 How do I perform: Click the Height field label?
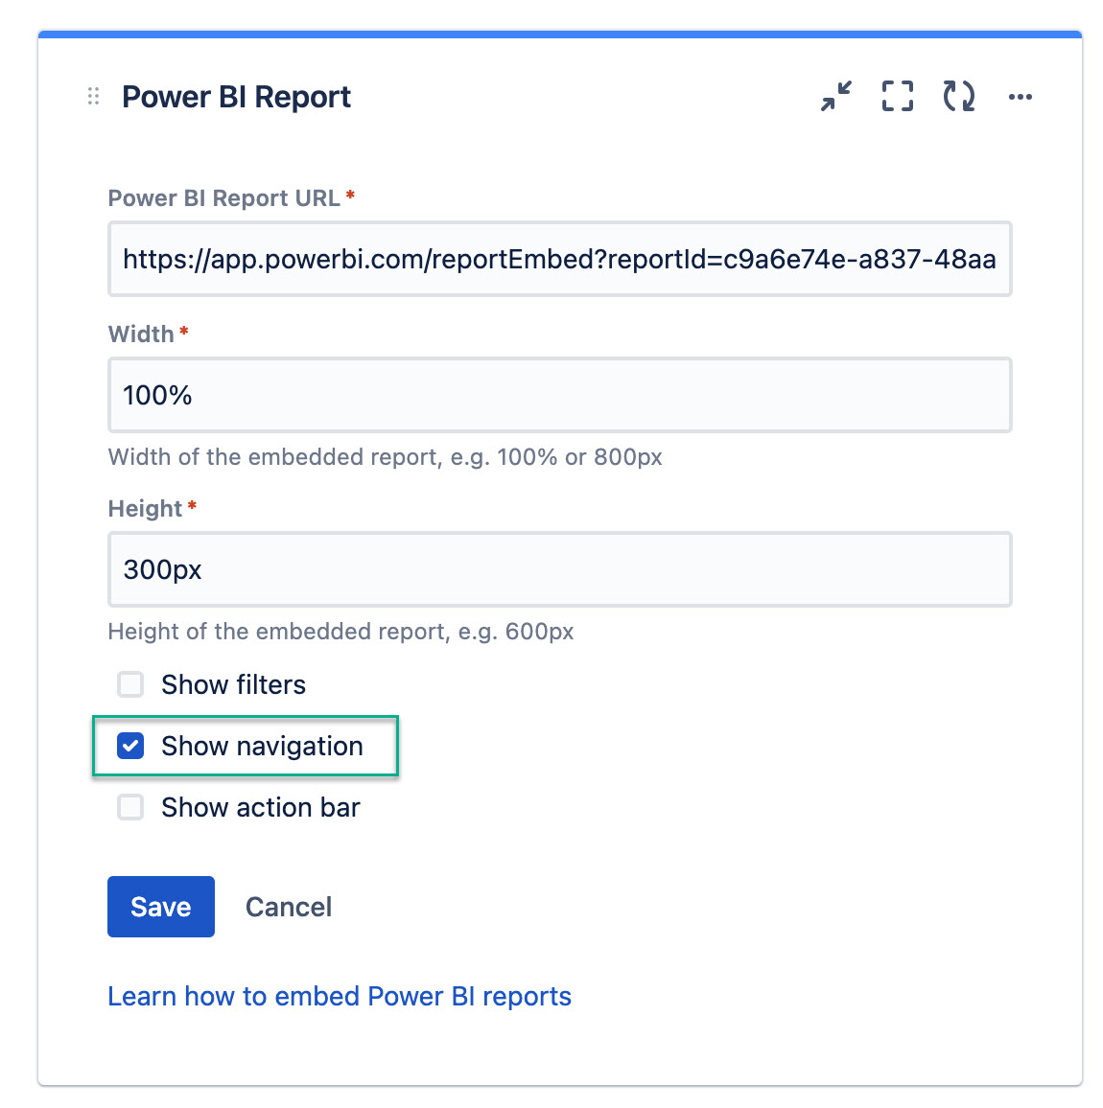click(x=145, y=508)
